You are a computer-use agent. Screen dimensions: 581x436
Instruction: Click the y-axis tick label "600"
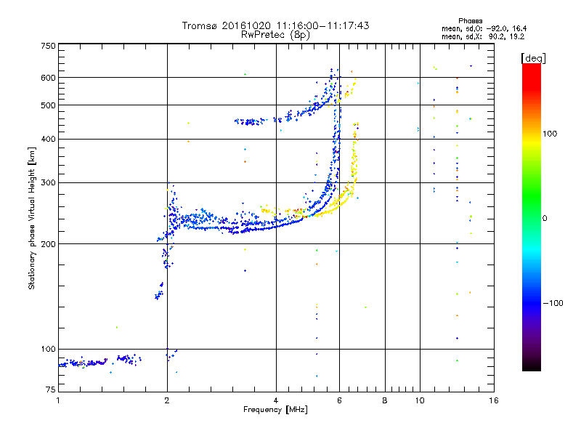click(x=48, y=78)
